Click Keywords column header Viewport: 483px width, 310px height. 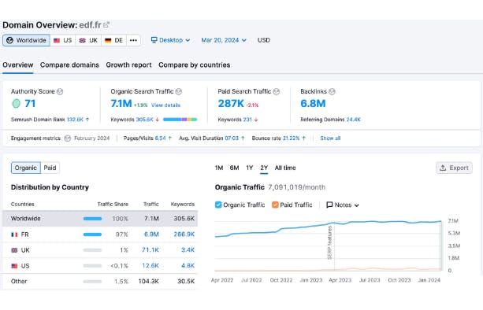(x=183, y=205)
